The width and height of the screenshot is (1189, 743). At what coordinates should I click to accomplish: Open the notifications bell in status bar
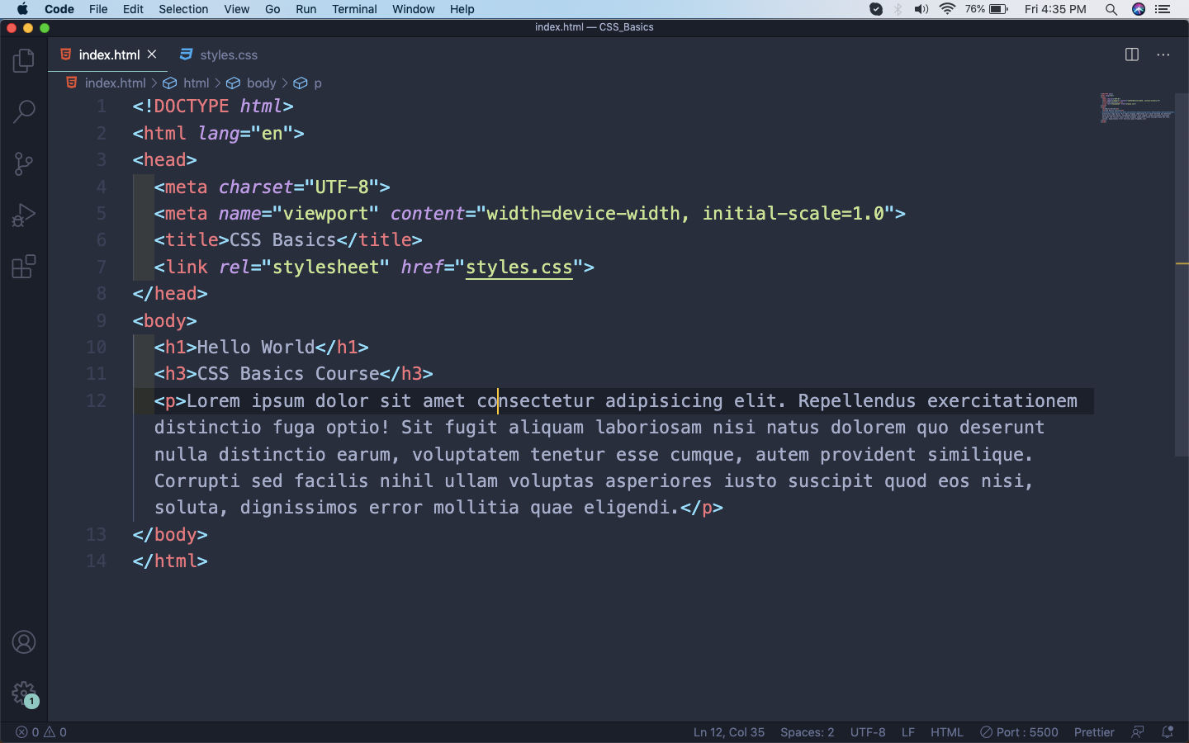pyautogui.click(x=1168, y=732)
